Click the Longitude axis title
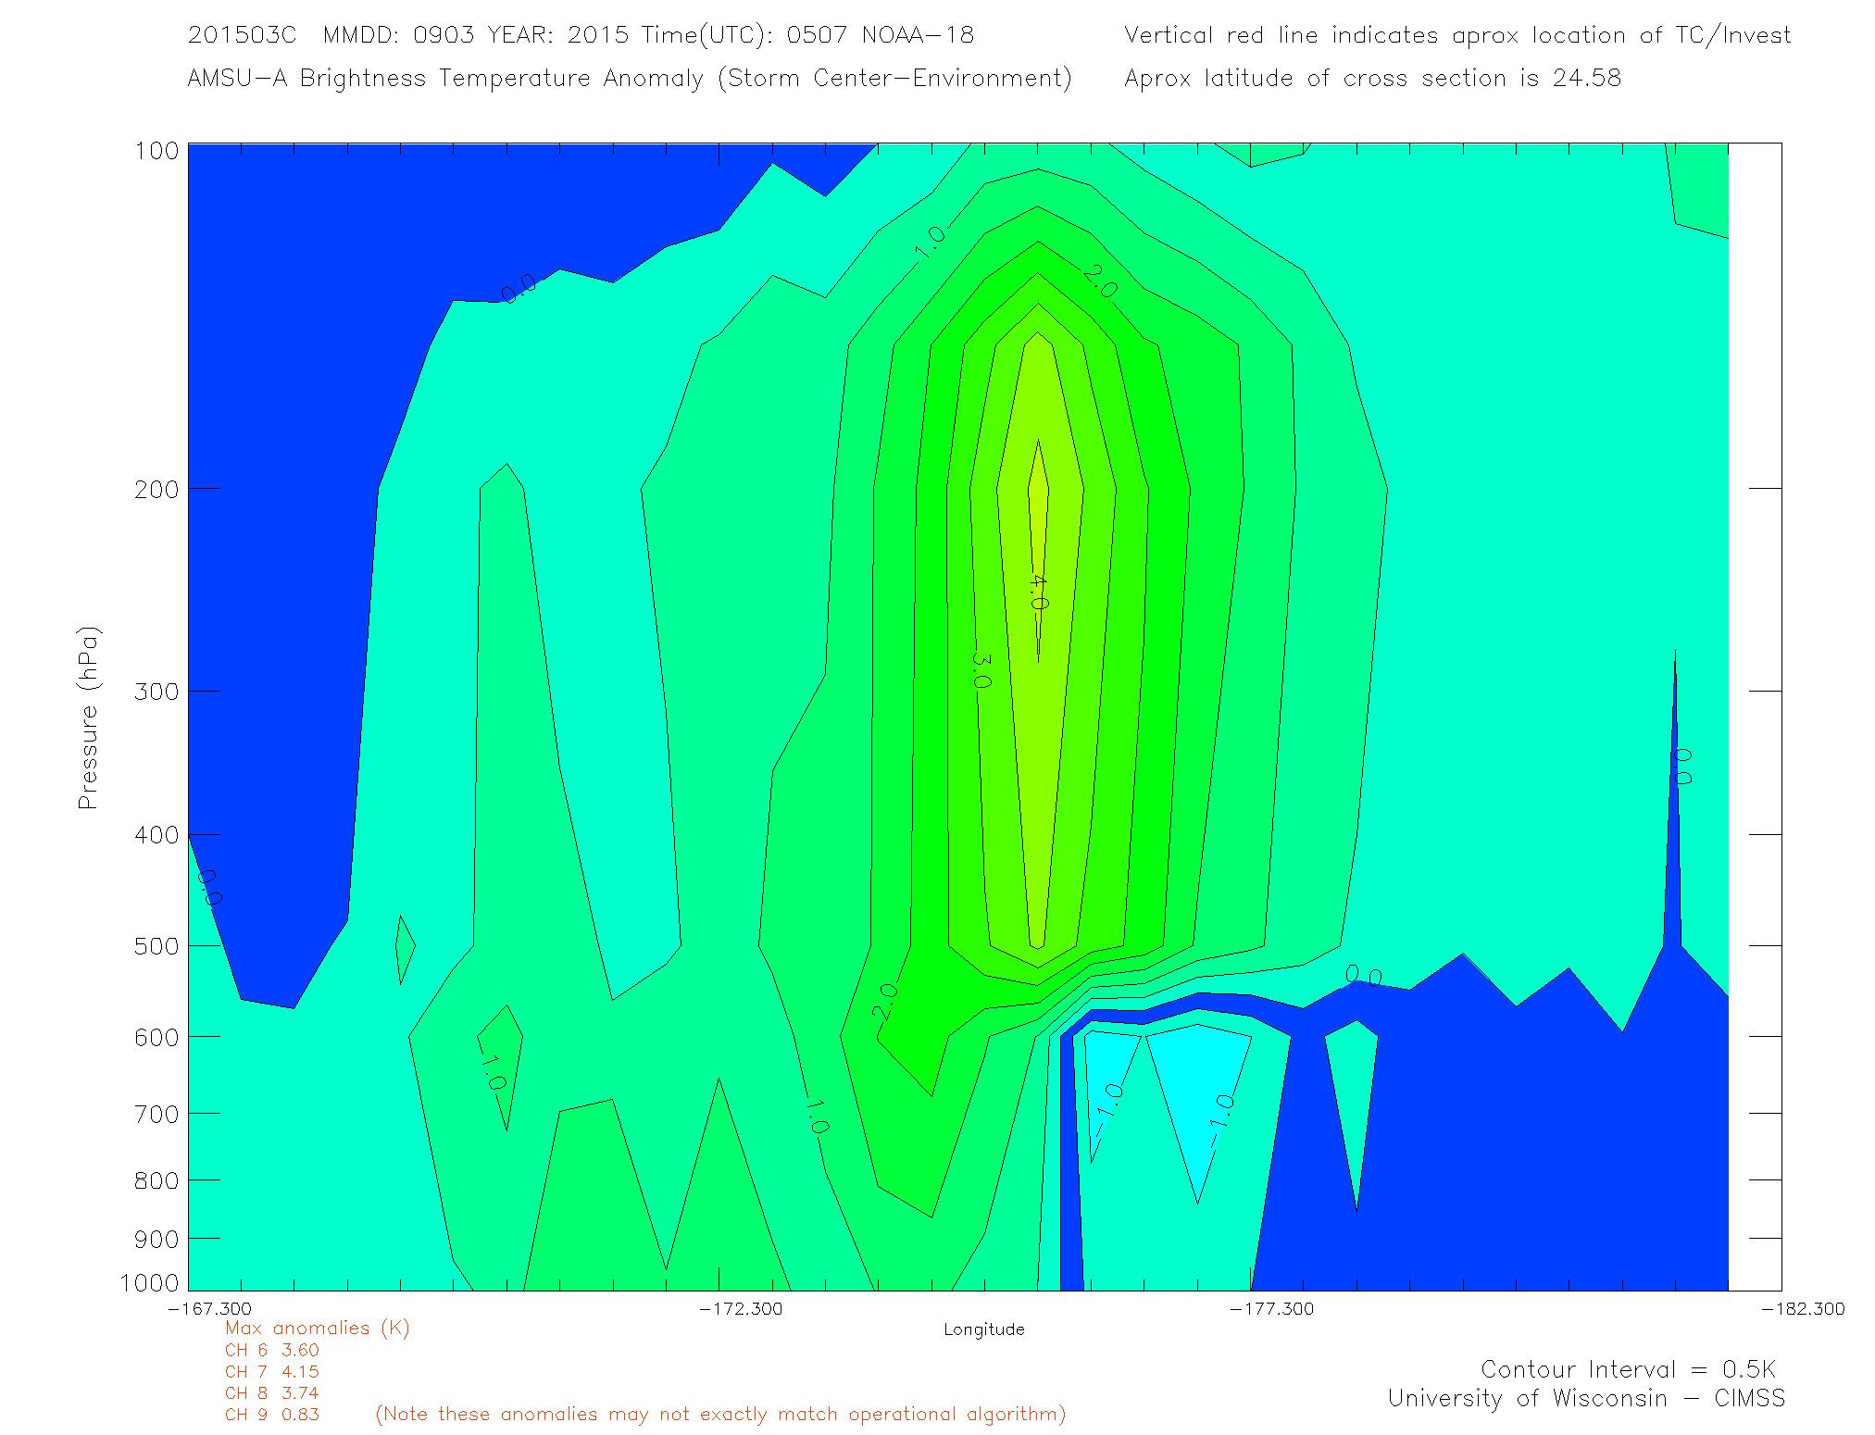The height and width of the screenshot is (1435, 1875). click(x=983, y=1329)
